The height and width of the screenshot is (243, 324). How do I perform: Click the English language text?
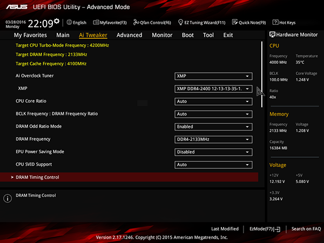click(x=79, y=23)
